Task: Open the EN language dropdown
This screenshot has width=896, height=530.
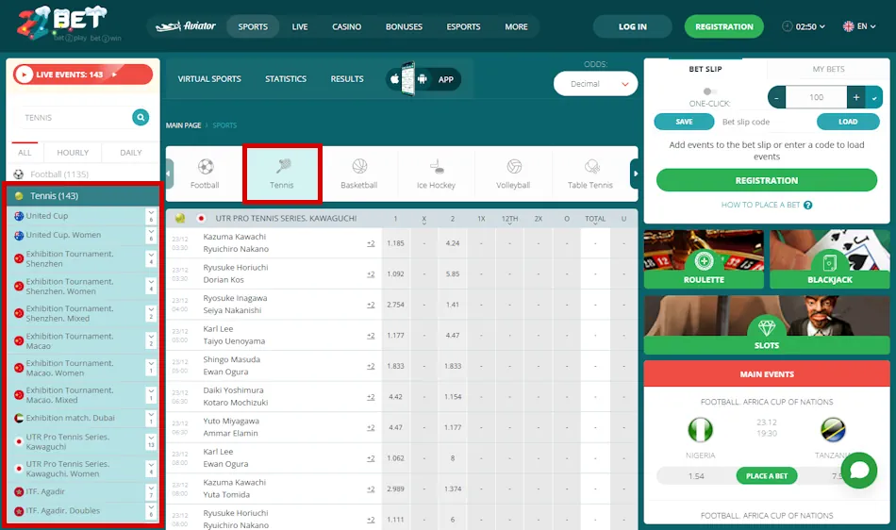Action: [x=859, y=26]
